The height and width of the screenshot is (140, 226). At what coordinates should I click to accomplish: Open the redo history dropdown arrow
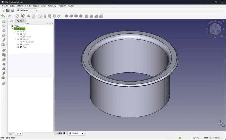pos(13,16)
